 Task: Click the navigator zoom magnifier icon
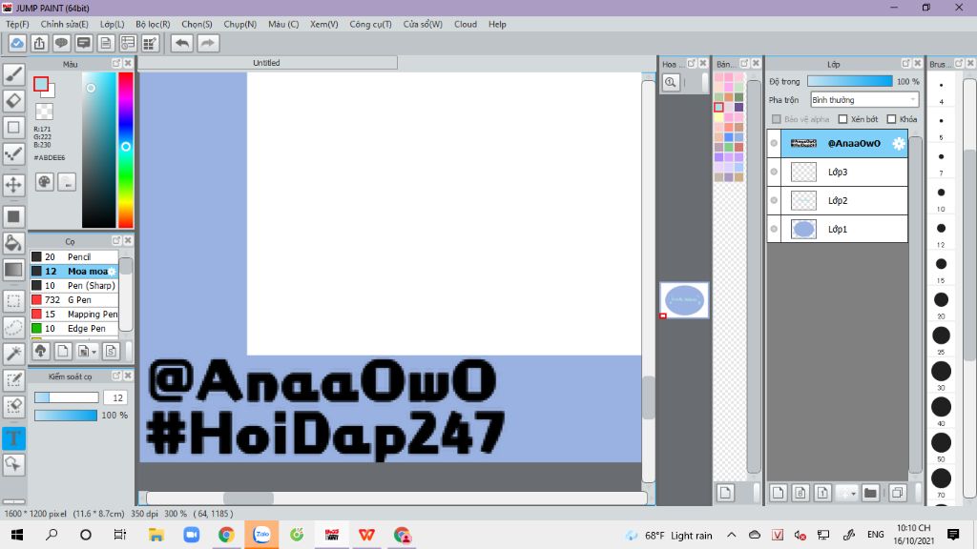coord(671,82)
